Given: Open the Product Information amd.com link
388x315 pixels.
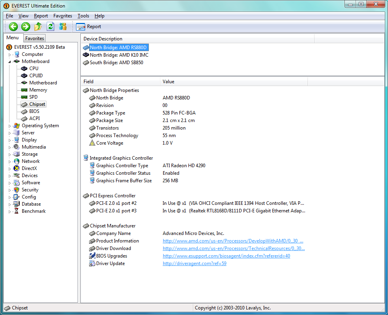Looking at the screenshot, I should pos(233,241).
